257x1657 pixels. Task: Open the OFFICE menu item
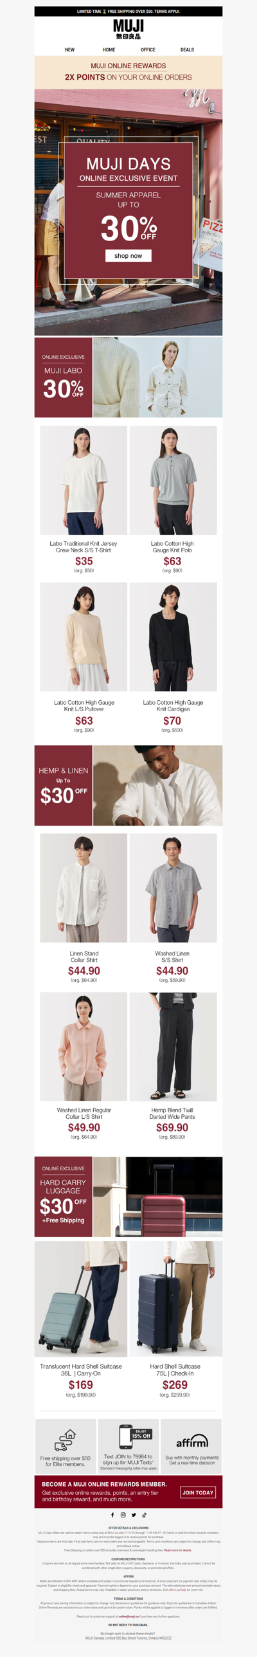tap(148, 50)
